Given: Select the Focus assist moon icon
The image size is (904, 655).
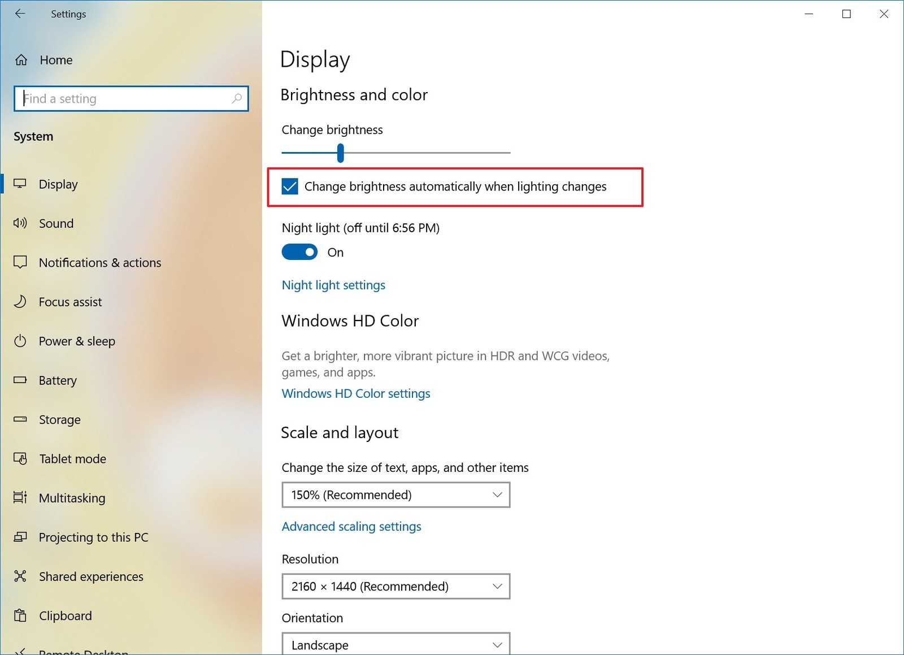Looking at the screenshot, I should click(20, 302).
